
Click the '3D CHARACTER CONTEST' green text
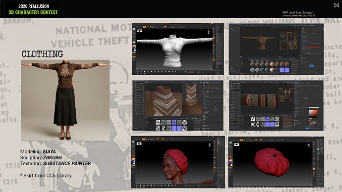[33, 12]
